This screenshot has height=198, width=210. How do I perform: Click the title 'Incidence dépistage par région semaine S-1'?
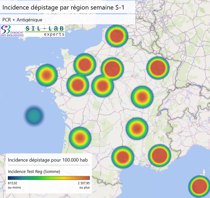coord(63,7)
